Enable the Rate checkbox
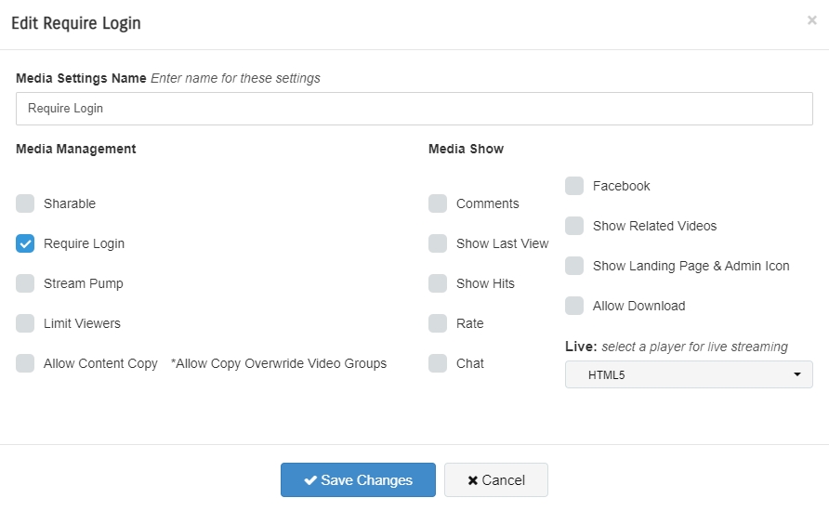This screenshot has width=829, height=511. pos(438,323)
